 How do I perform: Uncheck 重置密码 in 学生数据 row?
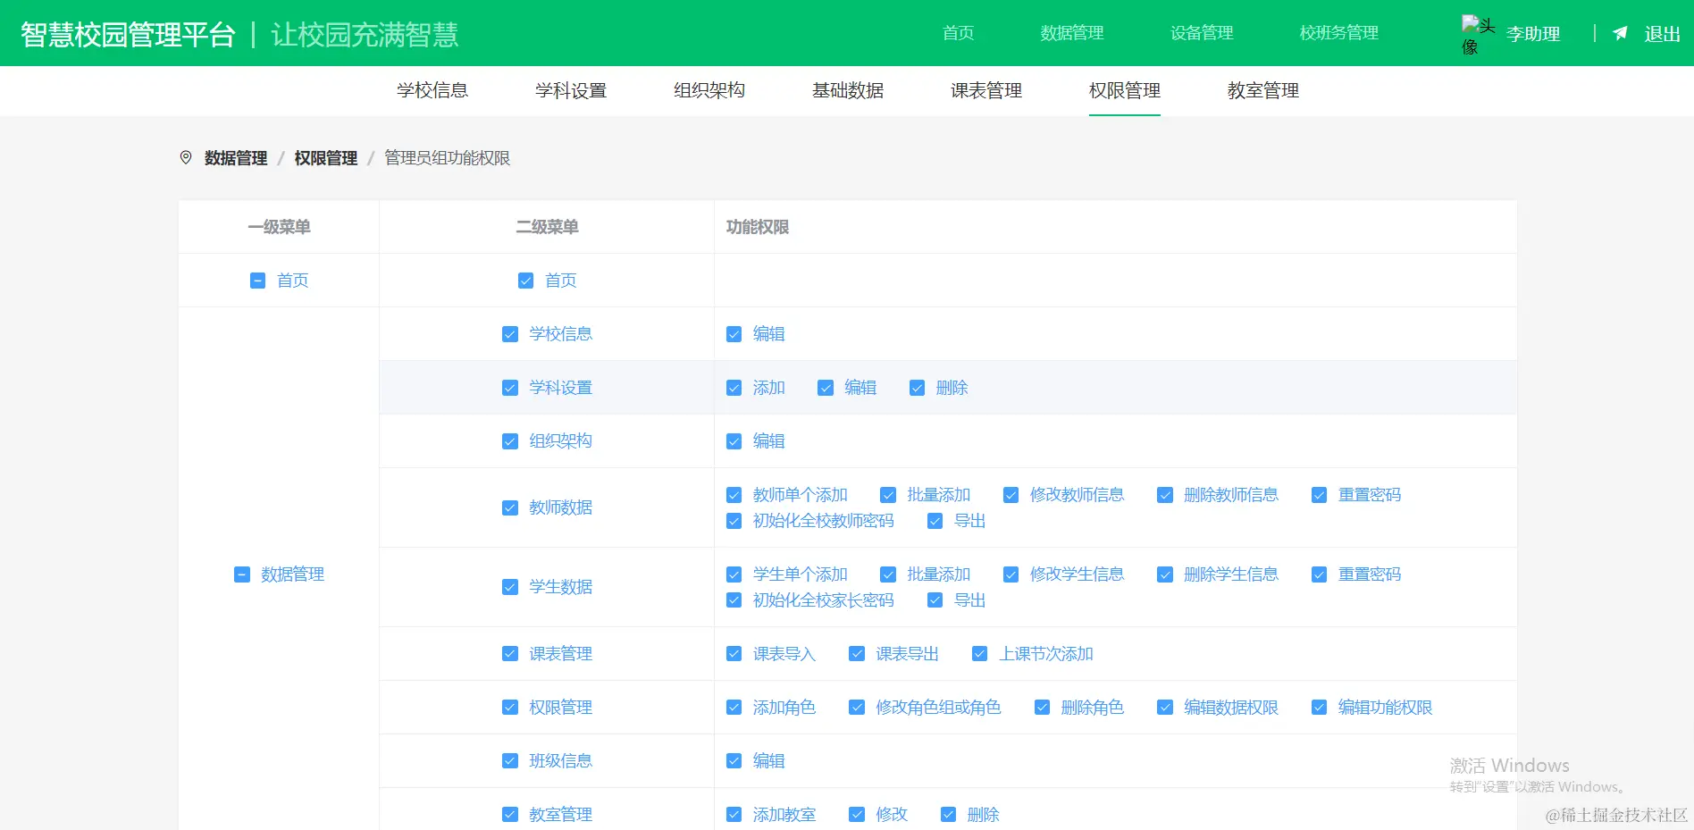pos(1319,574)
